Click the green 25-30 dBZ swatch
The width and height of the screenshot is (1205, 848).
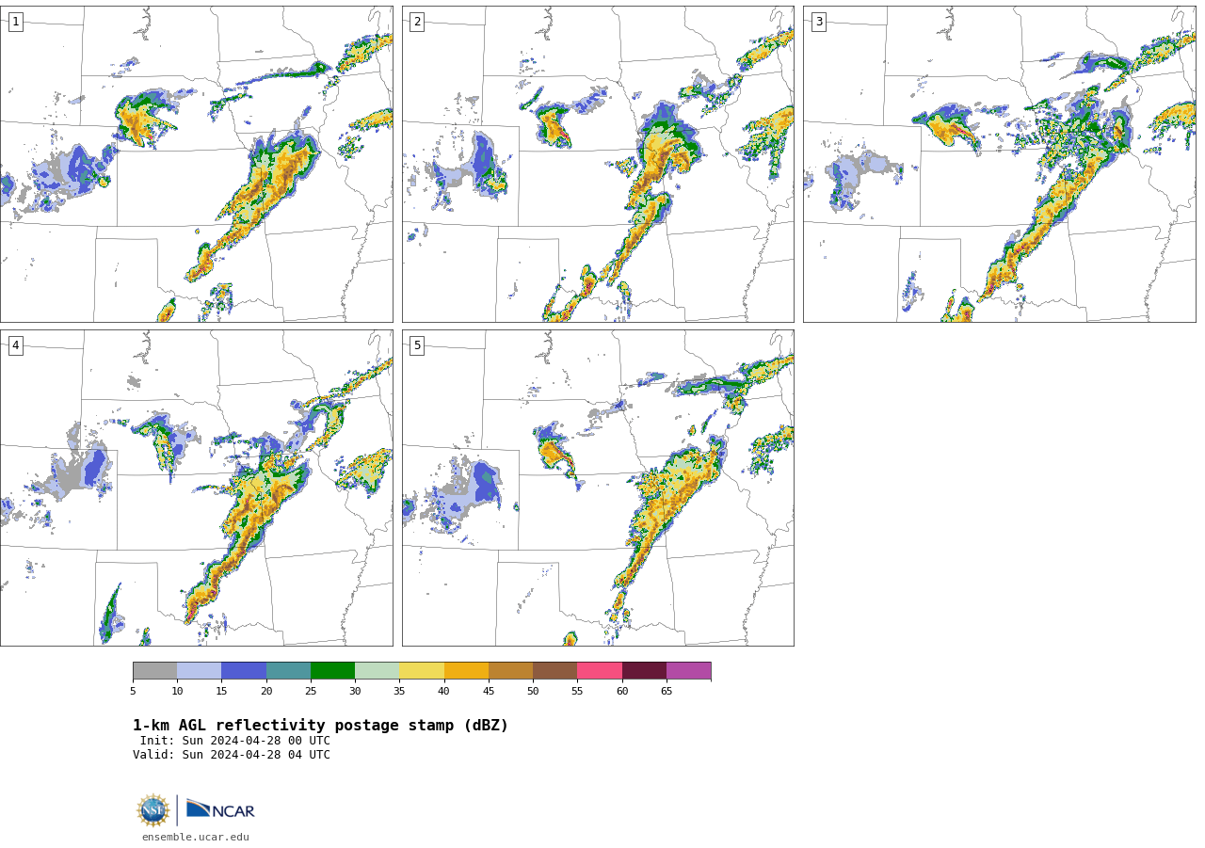click(x=332, y=671)
